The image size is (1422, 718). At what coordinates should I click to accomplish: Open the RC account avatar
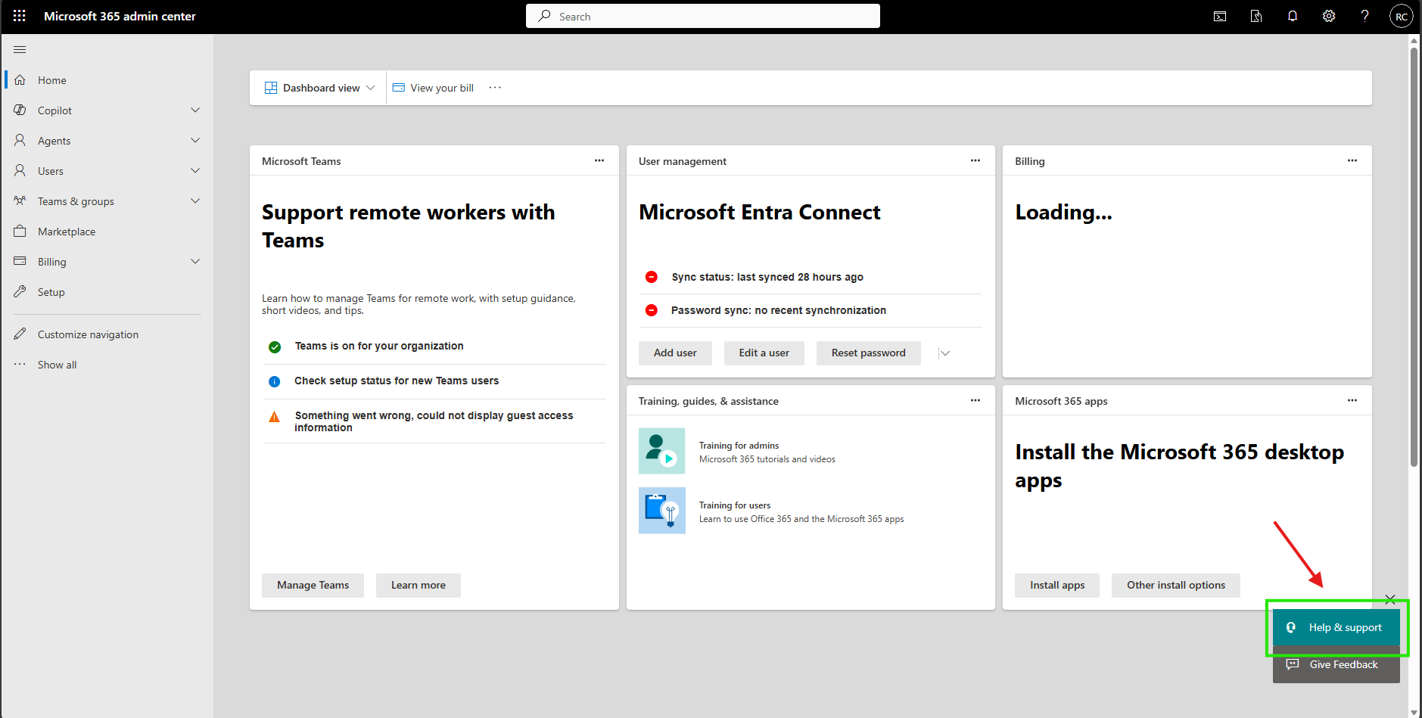point(1402,16)
